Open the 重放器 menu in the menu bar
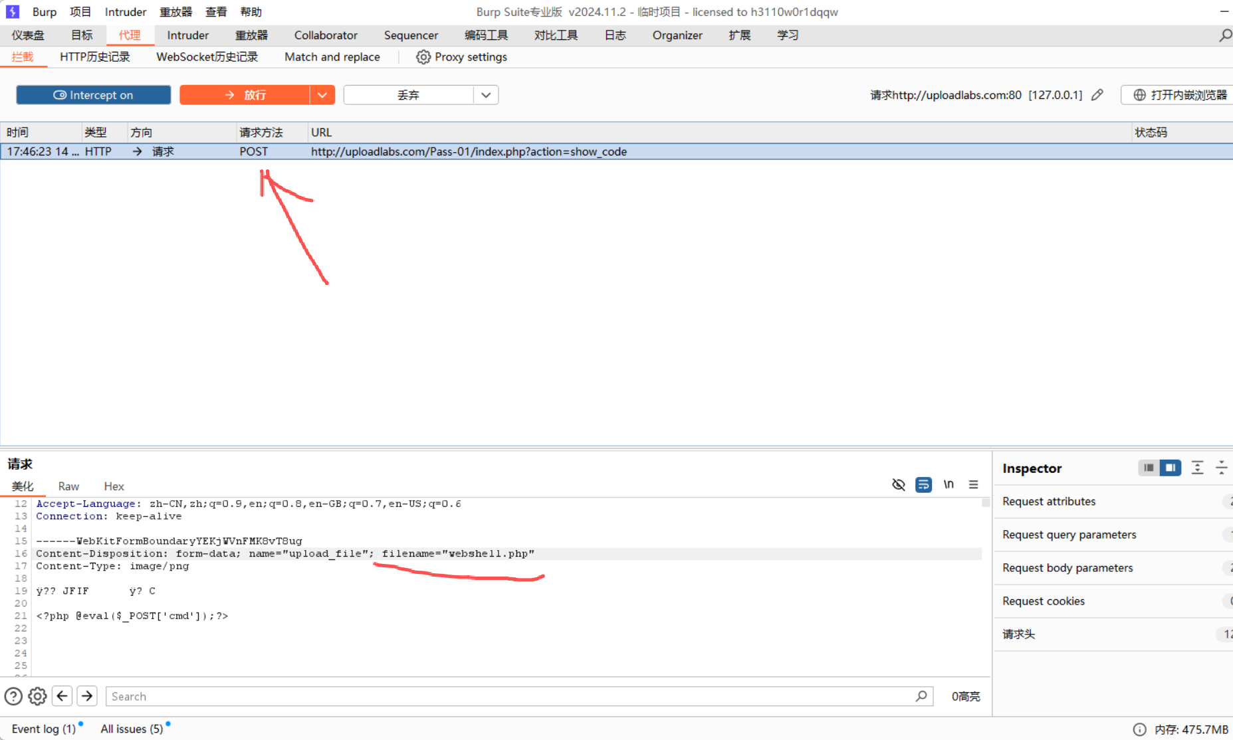 175,12
